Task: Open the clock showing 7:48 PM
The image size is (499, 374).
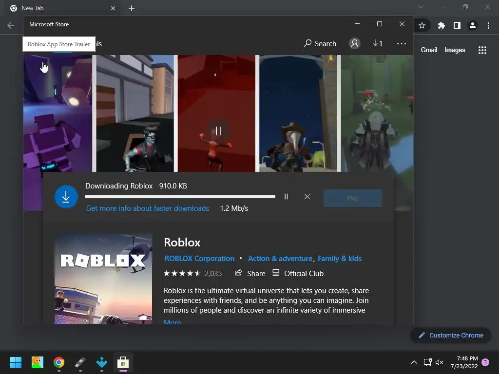Action: (464, 362)
